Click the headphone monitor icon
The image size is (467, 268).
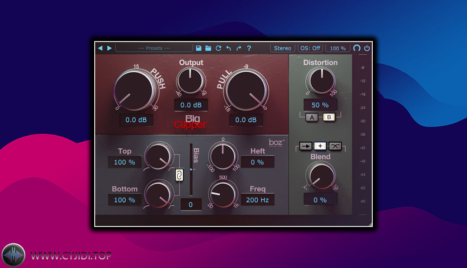click(357, 48)
